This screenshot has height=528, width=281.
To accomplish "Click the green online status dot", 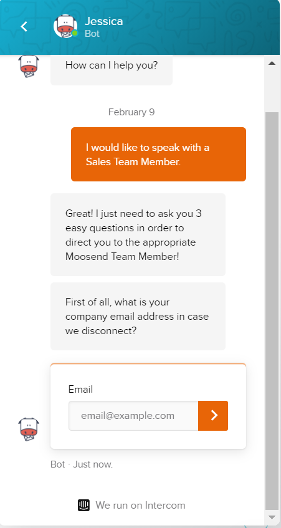I will (75, 33).
